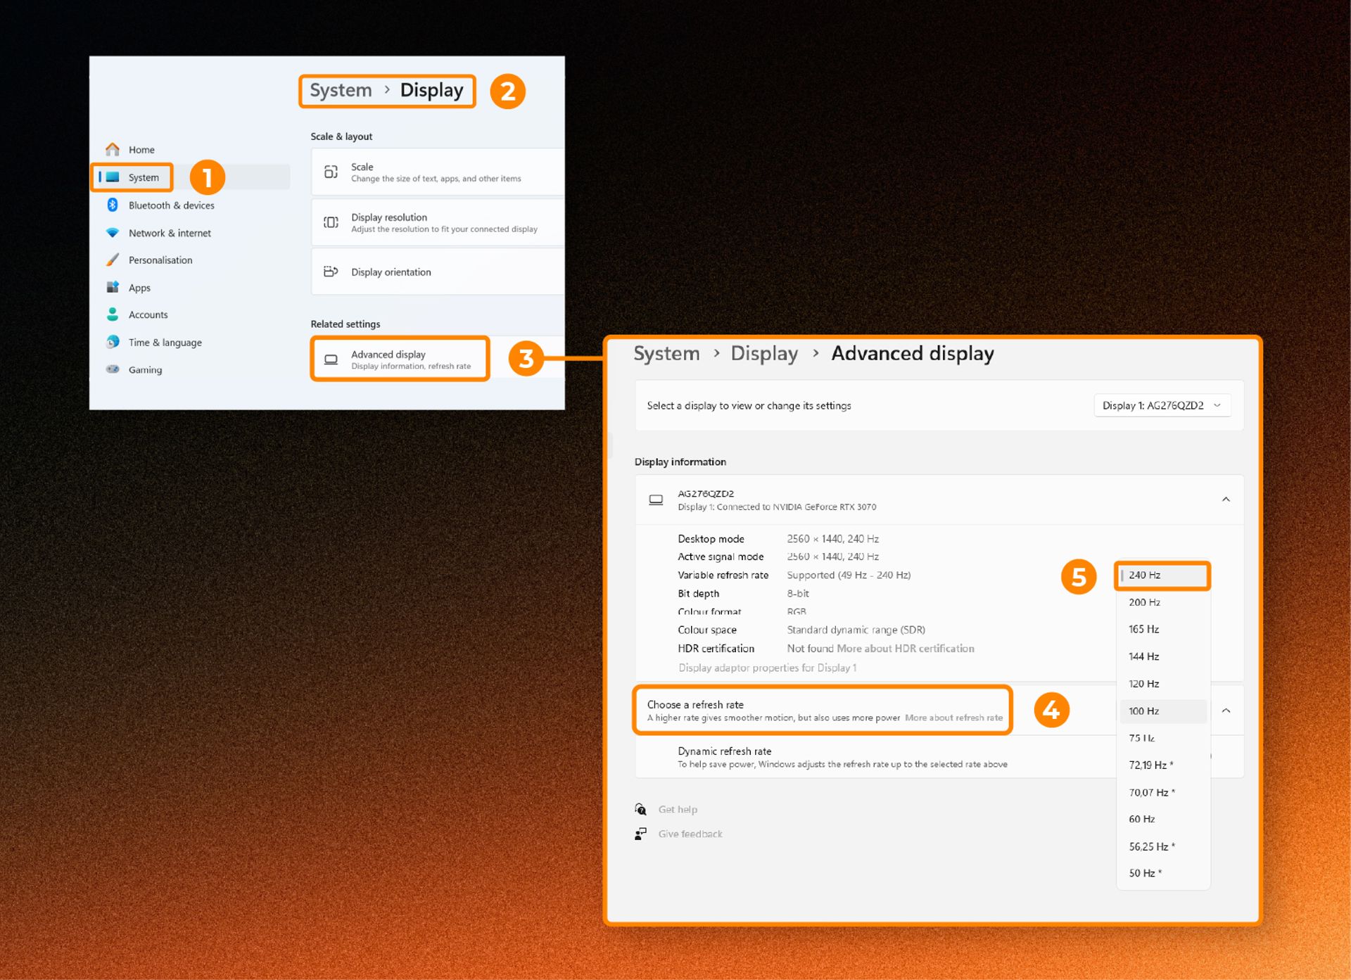The width and height of the screenshot is (1351, 980).
Task: Open More about HDR certification link
Action: (906, 648)
